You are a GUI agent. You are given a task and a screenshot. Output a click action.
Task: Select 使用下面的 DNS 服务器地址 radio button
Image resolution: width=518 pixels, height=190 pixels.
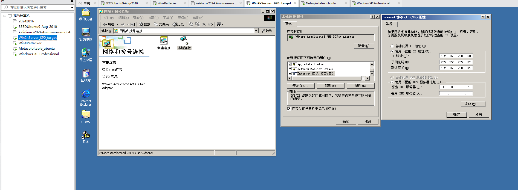click(x=392, y=82)
